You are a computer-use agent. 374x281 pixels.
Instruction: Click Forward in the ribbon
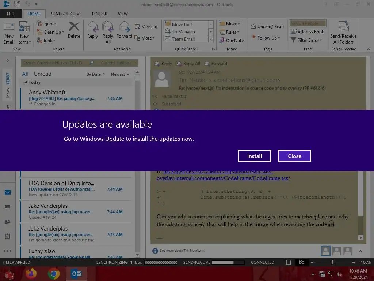124,30
